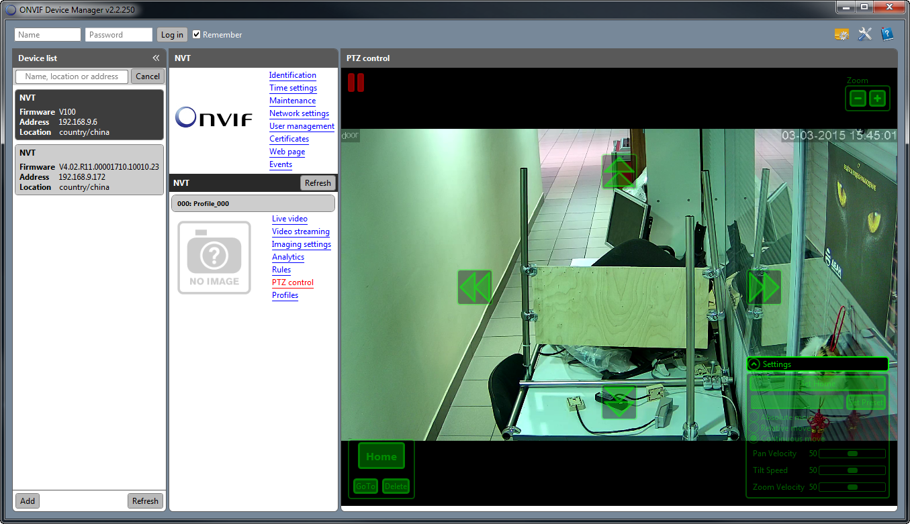
Task: Collapse the Device list panel
Action: click(156, 58)
